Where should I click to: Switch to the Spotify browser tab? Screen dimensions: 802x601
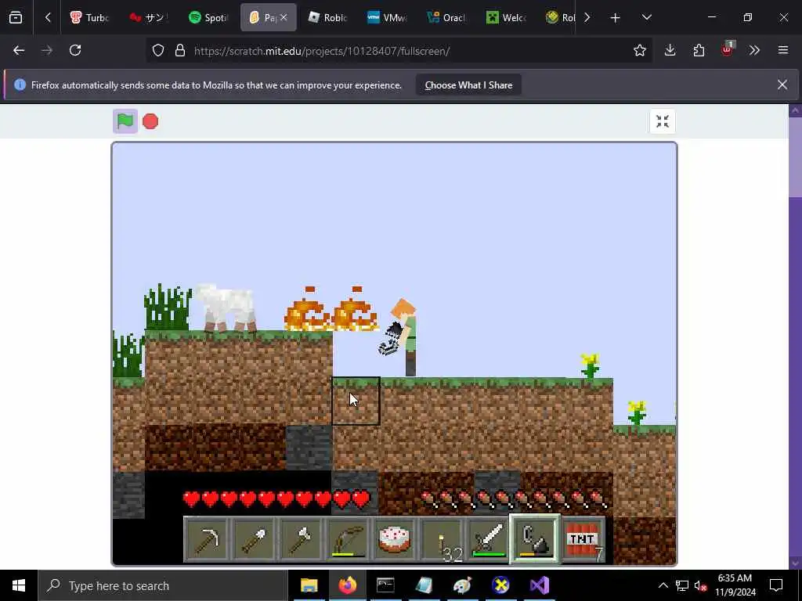[x=208, y=17]
